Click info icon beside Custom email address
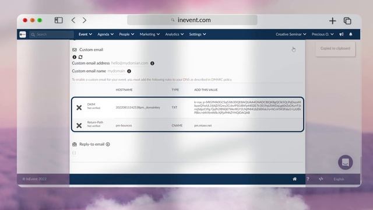Screen dimensions: 373x210 coord(152,64)
